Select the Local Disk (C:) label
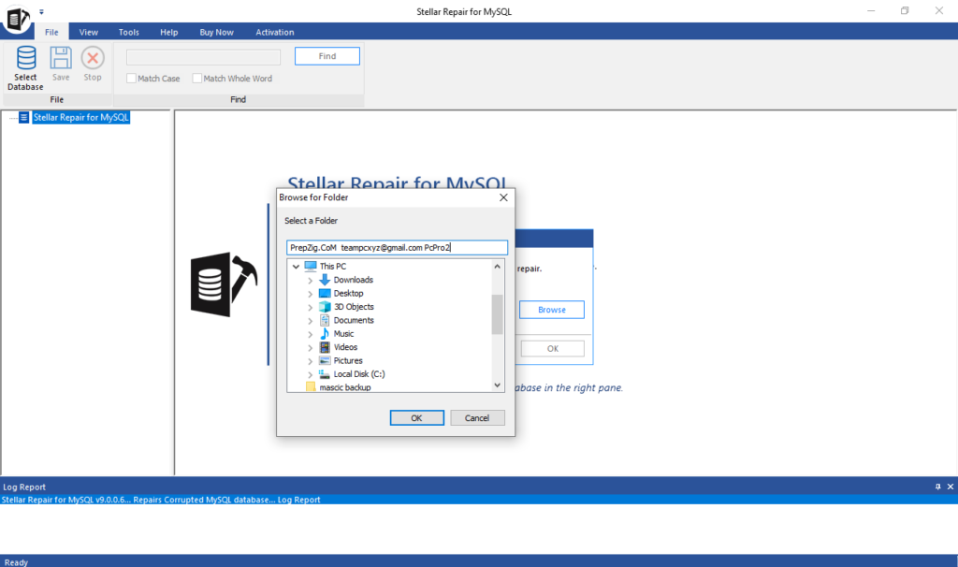958x567 pixels. tap(359, 374)
